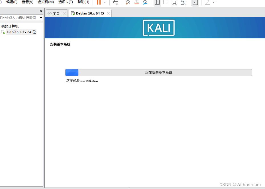Image resolution: width=265 pixels, height=189 pixels.
Task: Close the 主页 tab
Action: coord(64,13)
